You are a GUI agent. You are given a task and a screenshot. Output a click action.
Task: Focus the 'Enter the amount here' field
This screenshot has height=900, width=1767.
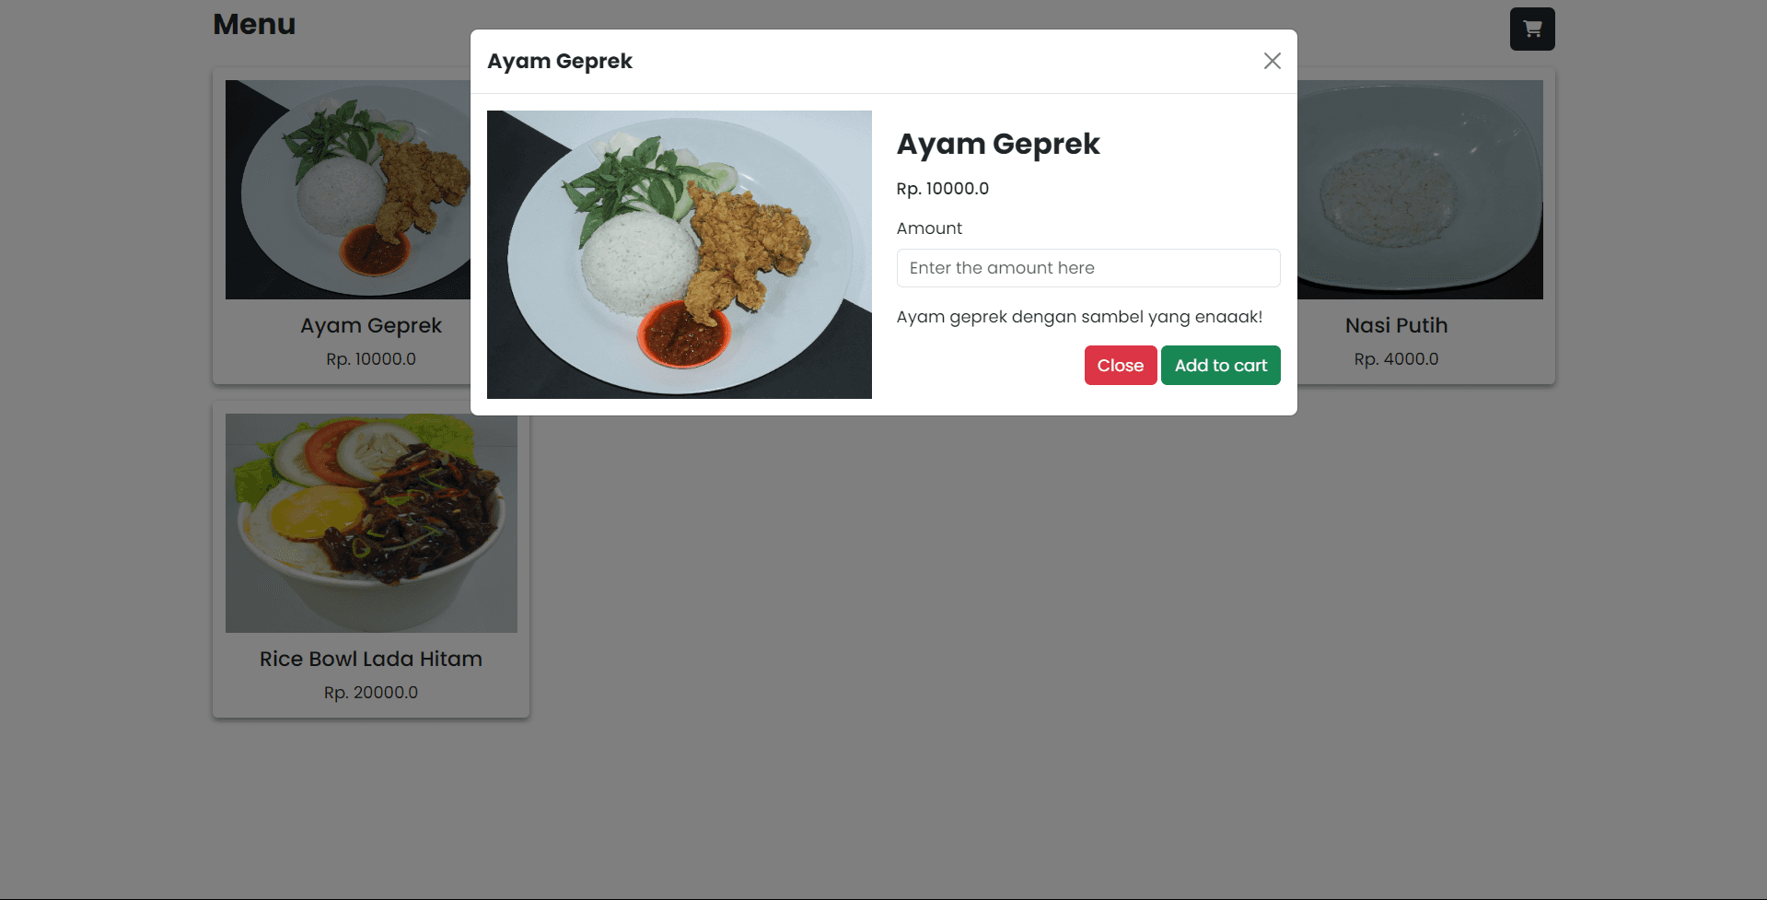[x=1087, y=268]
